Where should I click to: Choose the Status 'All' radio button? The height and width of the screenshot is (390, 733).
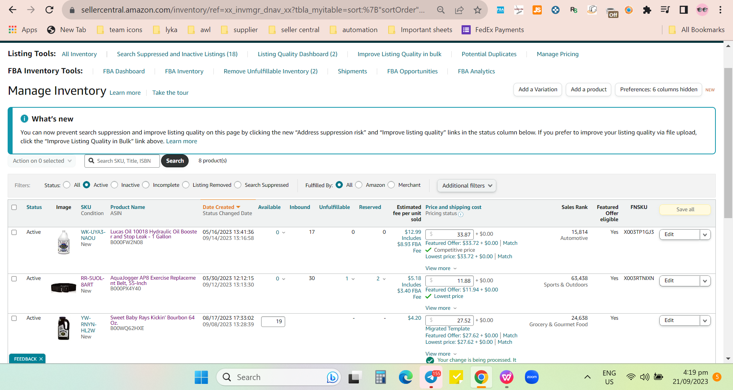(x=67, y=185)
